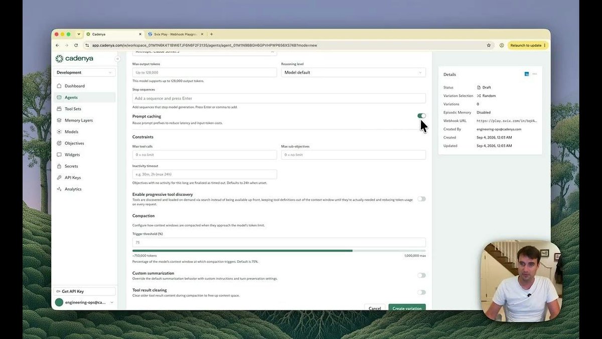Click the Models icon in the sidebar
The width and height of the screenshot is (602, 339).
click(59, 132)
